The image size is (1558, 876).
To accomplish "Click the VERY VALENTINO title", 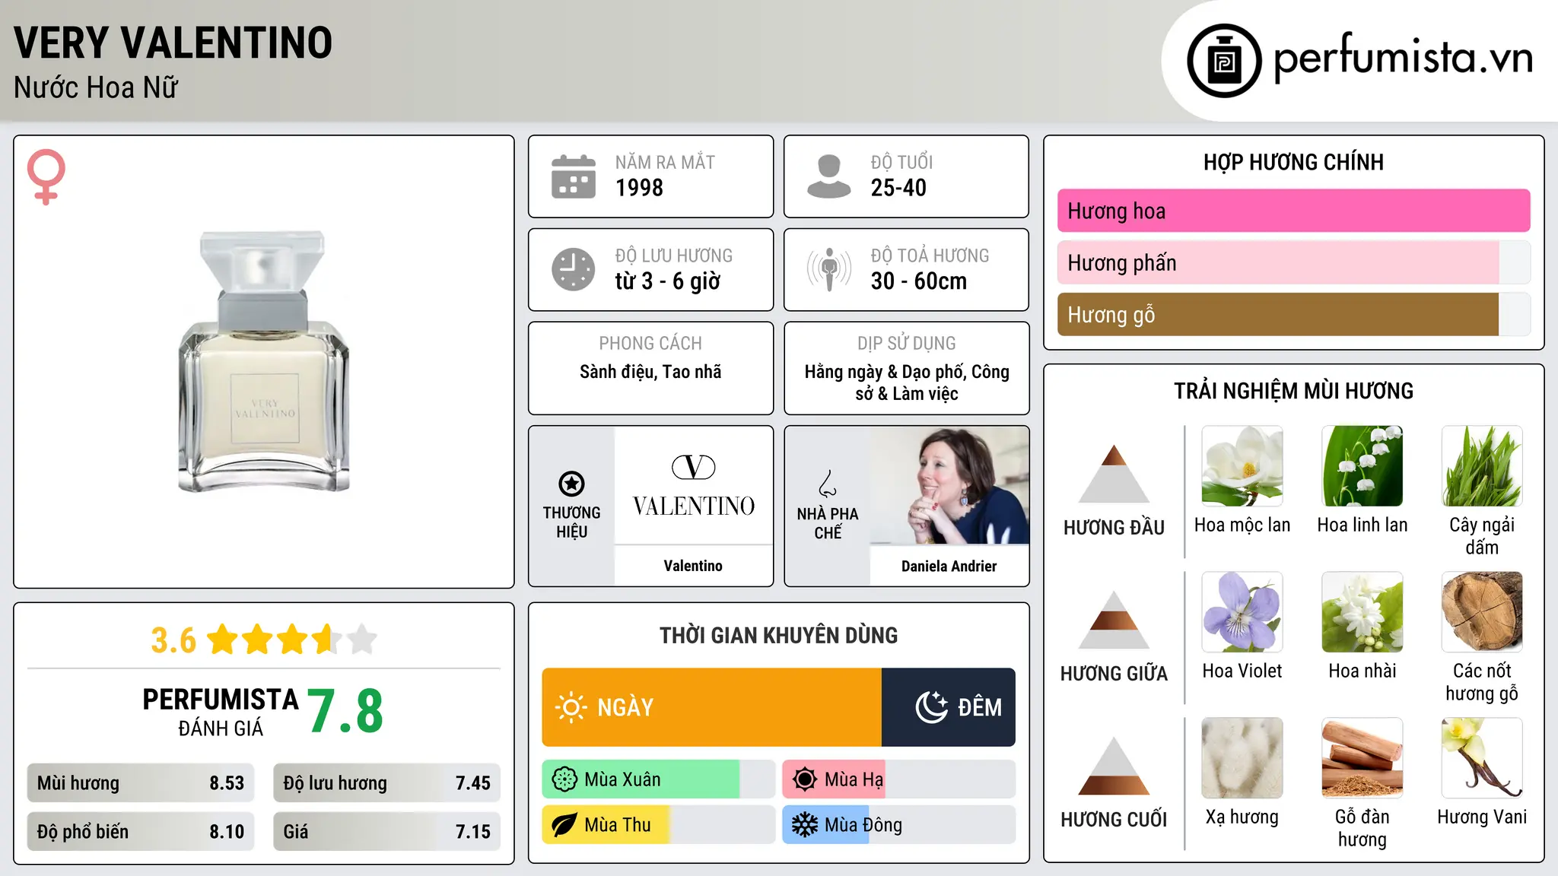I will [173, 43].
